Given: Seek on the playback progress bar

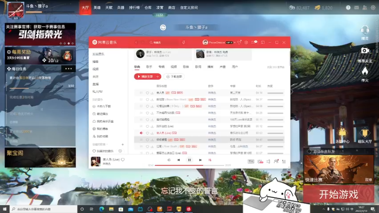Looking at the screenshot, I should pos(189,165).
